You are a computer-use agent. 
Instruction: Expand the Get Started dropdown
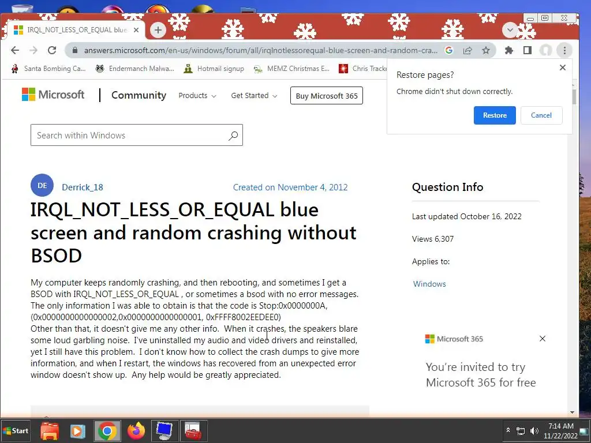pyautogui.click(x=254, y=96)
